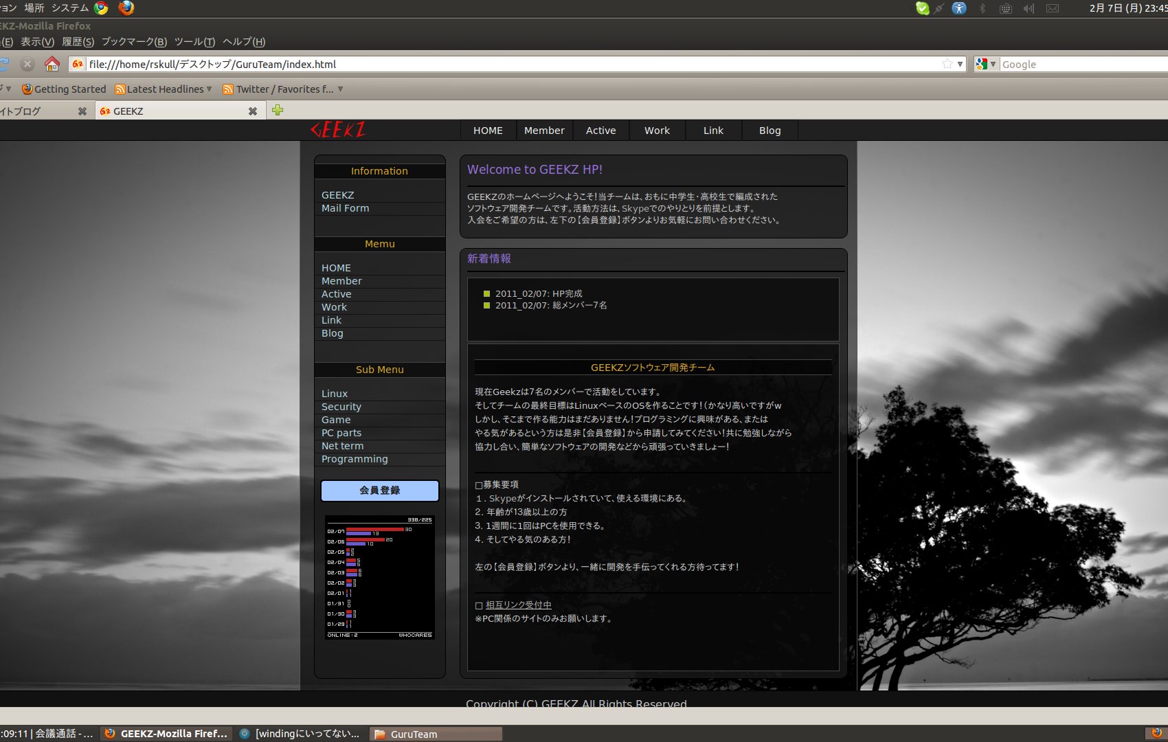
Task: Close the GEEKZ tab
Action: (253, 111)
